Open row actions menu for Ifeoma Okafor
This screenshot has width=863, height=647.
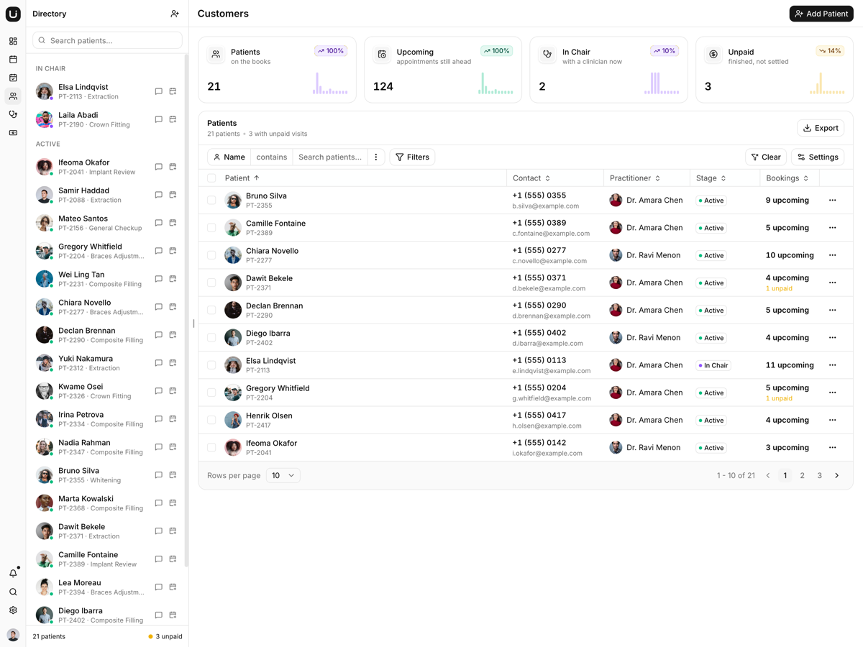click(x=832, y=447)
